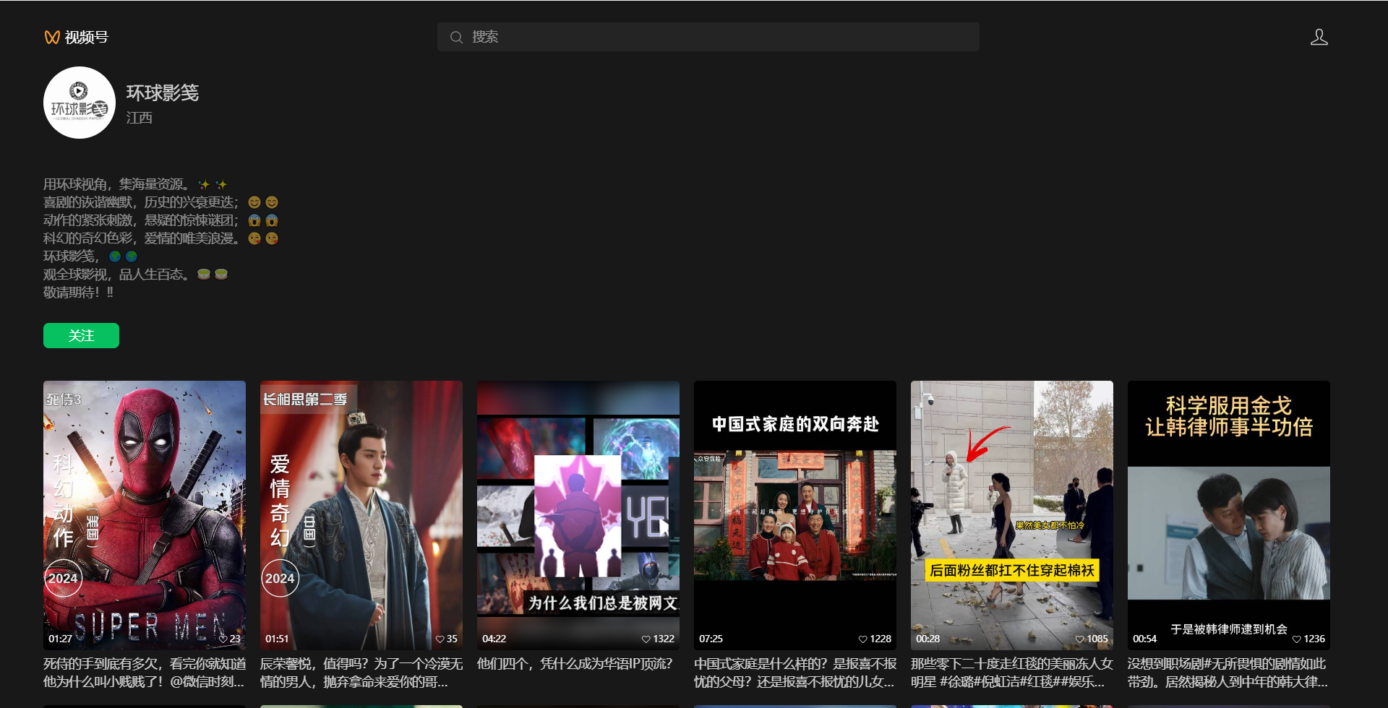Focus the 搜索 search field
The image size is (1388, 708).
(x=708, y=37)
